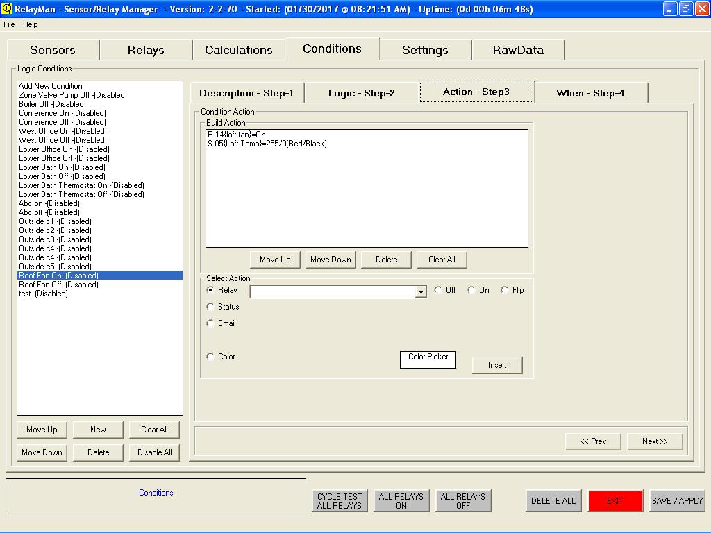The height and width of the screenshot is (533, 711).
Task: Select the S-05 Loft Temp action line
Action: (x=267, y=144)
